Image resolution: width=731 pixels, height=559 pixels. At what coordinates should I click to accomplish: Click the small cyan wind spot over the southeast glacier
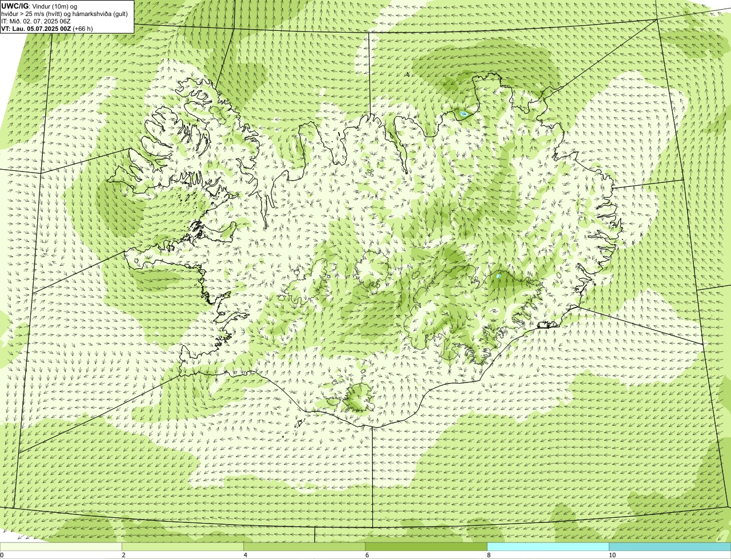499,276
